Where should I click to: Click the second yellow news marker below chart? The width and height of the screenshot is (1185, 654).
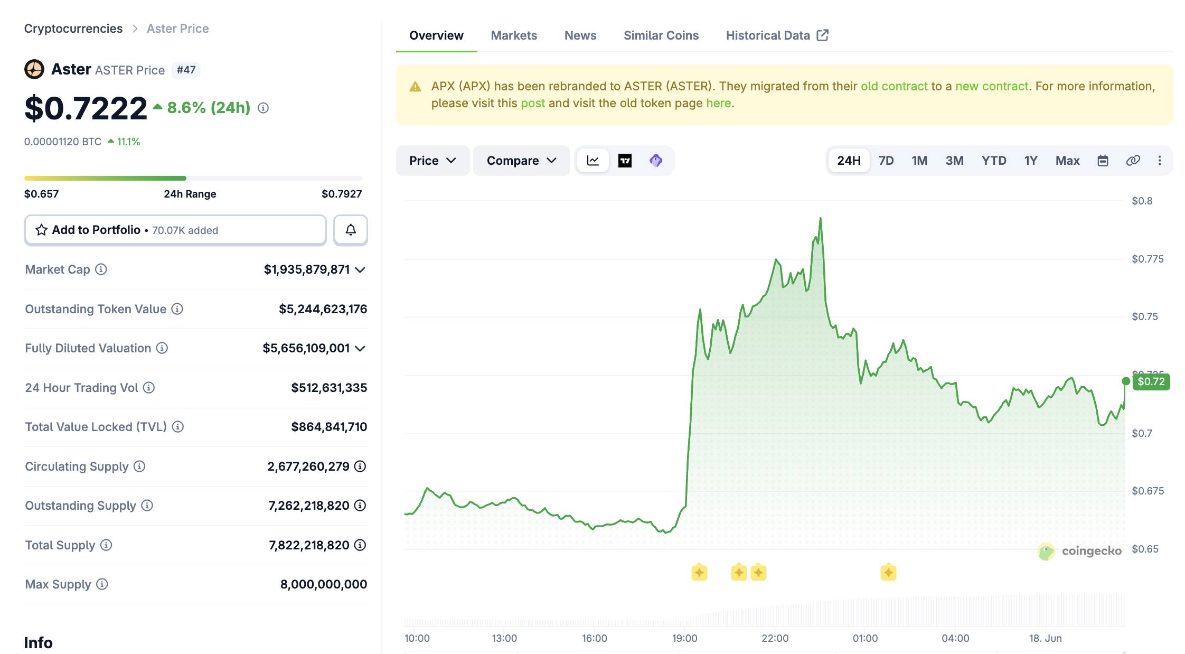pos(739,572)
